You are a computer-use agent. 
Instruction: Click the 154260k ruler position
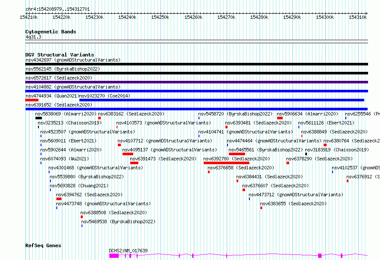coord(193,17)
